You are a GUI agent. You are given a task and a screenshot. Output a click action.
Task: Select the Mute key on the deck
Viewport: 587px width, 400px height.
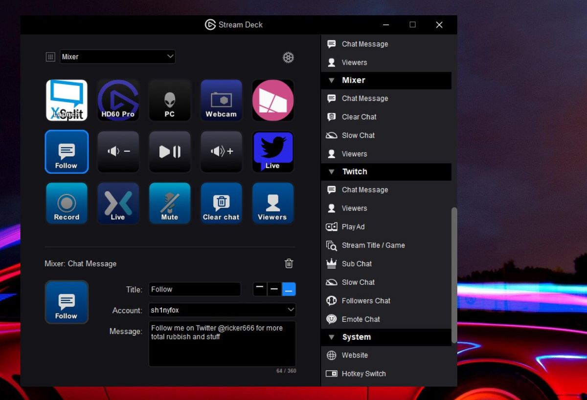pyautogui.click(x=169, y=203)
